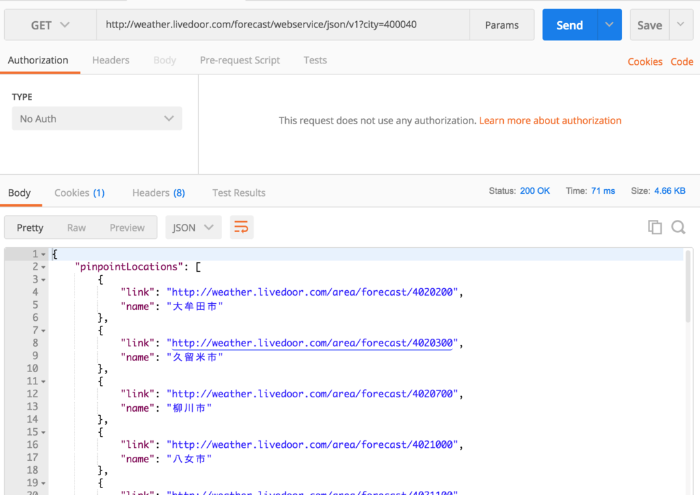700x495 pixels.
Task: Select the Pretty view mode
Action: point(30,227)
